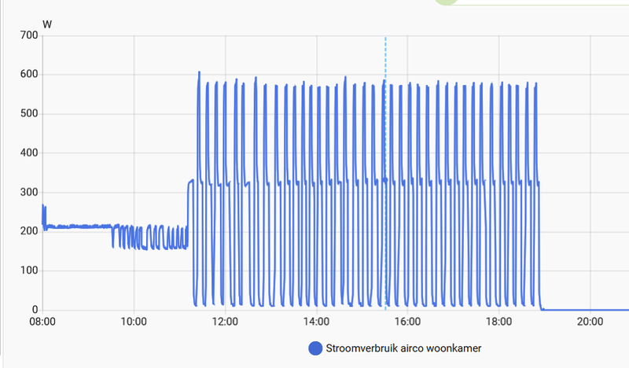The height and width of the screenshot is (368, 629).
Task: Click the 12:00 time axis label
Action: pyautogui.click(x=225, y=322)
